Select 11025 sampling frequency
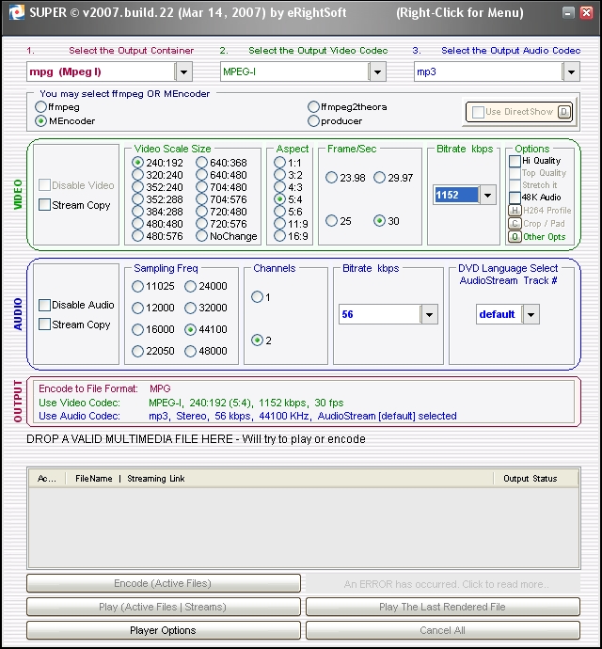The width and height of the screenshot is (602, 649). click(x=137, y=286)
